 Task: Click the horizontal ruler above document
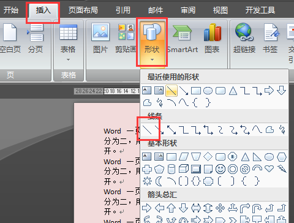pyautogui.click(x=107, y=91)
